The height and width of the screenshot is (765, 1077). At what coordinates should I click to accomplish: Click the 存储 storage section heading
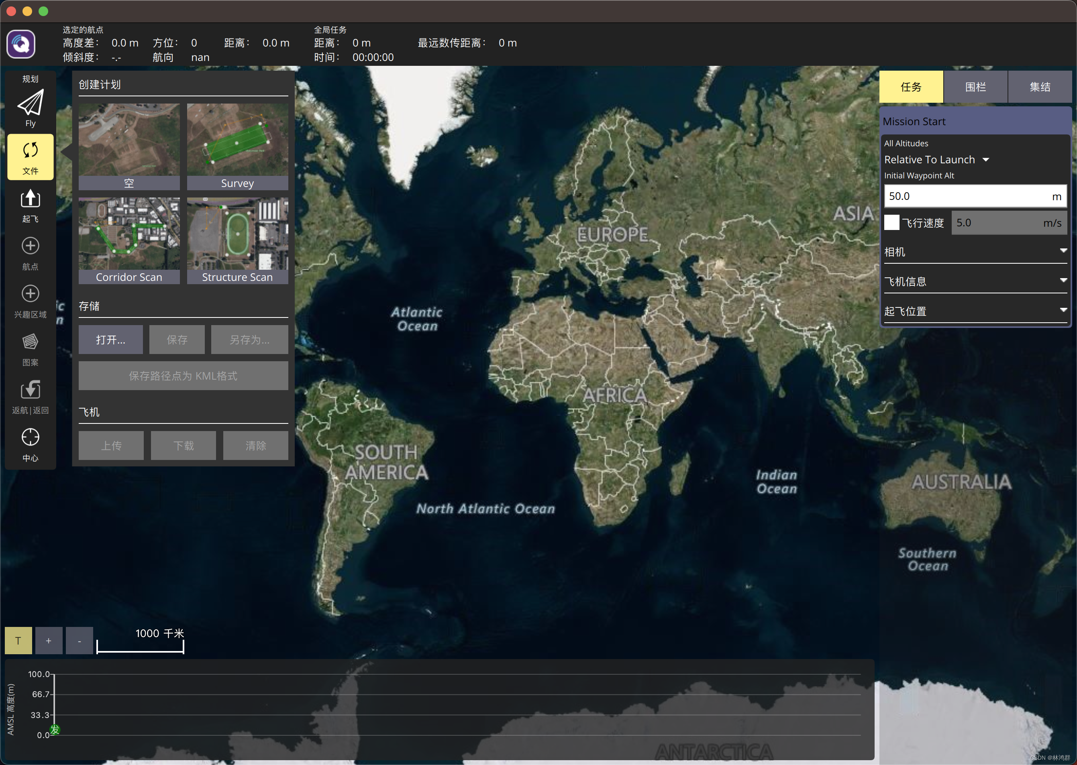pyautogui.click(x=89, y=306)
